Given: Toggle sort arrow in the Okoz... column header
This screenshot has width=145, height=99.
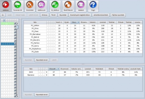Looking at the screenshot, I should click(x=78, y=22).
